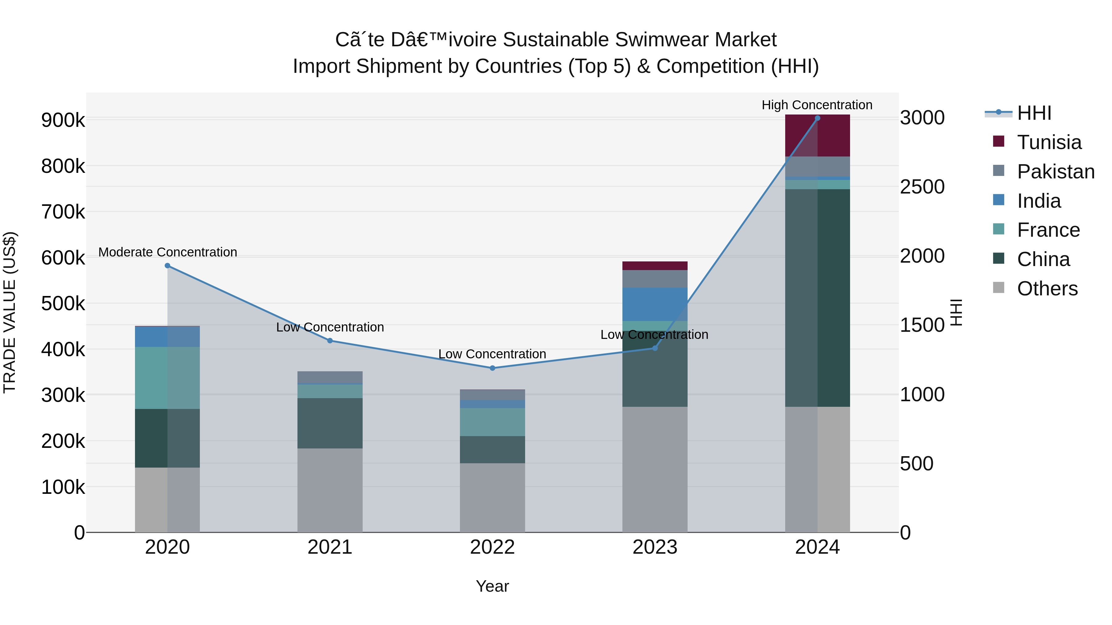Select the Pakistan segment of the 2021 bar
1112x625 pixels.
tap(330, 377)
